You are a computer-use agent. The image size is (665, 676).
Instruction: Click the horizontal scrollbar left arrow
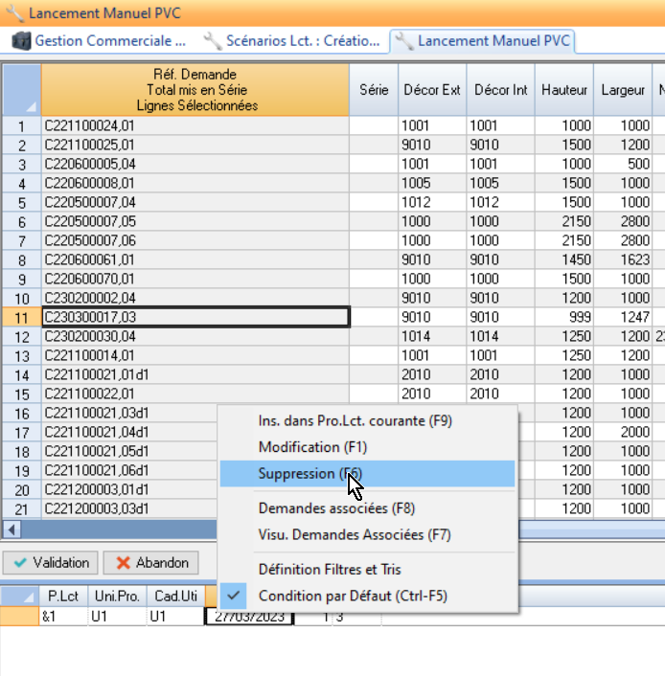(x=11, y=530)
